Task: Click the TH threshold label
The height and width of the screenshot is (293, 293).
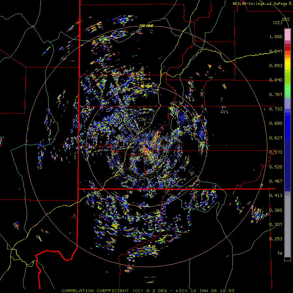Action: pyautogui.click(x=280, y=254)
